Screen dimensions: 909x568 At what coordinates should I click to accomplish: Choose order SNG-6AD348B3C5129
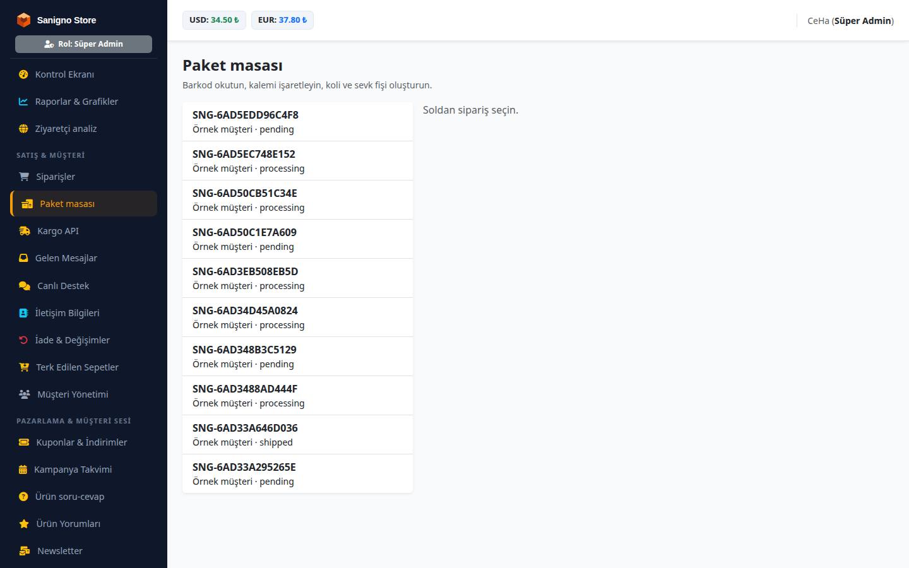click(297, 357)
